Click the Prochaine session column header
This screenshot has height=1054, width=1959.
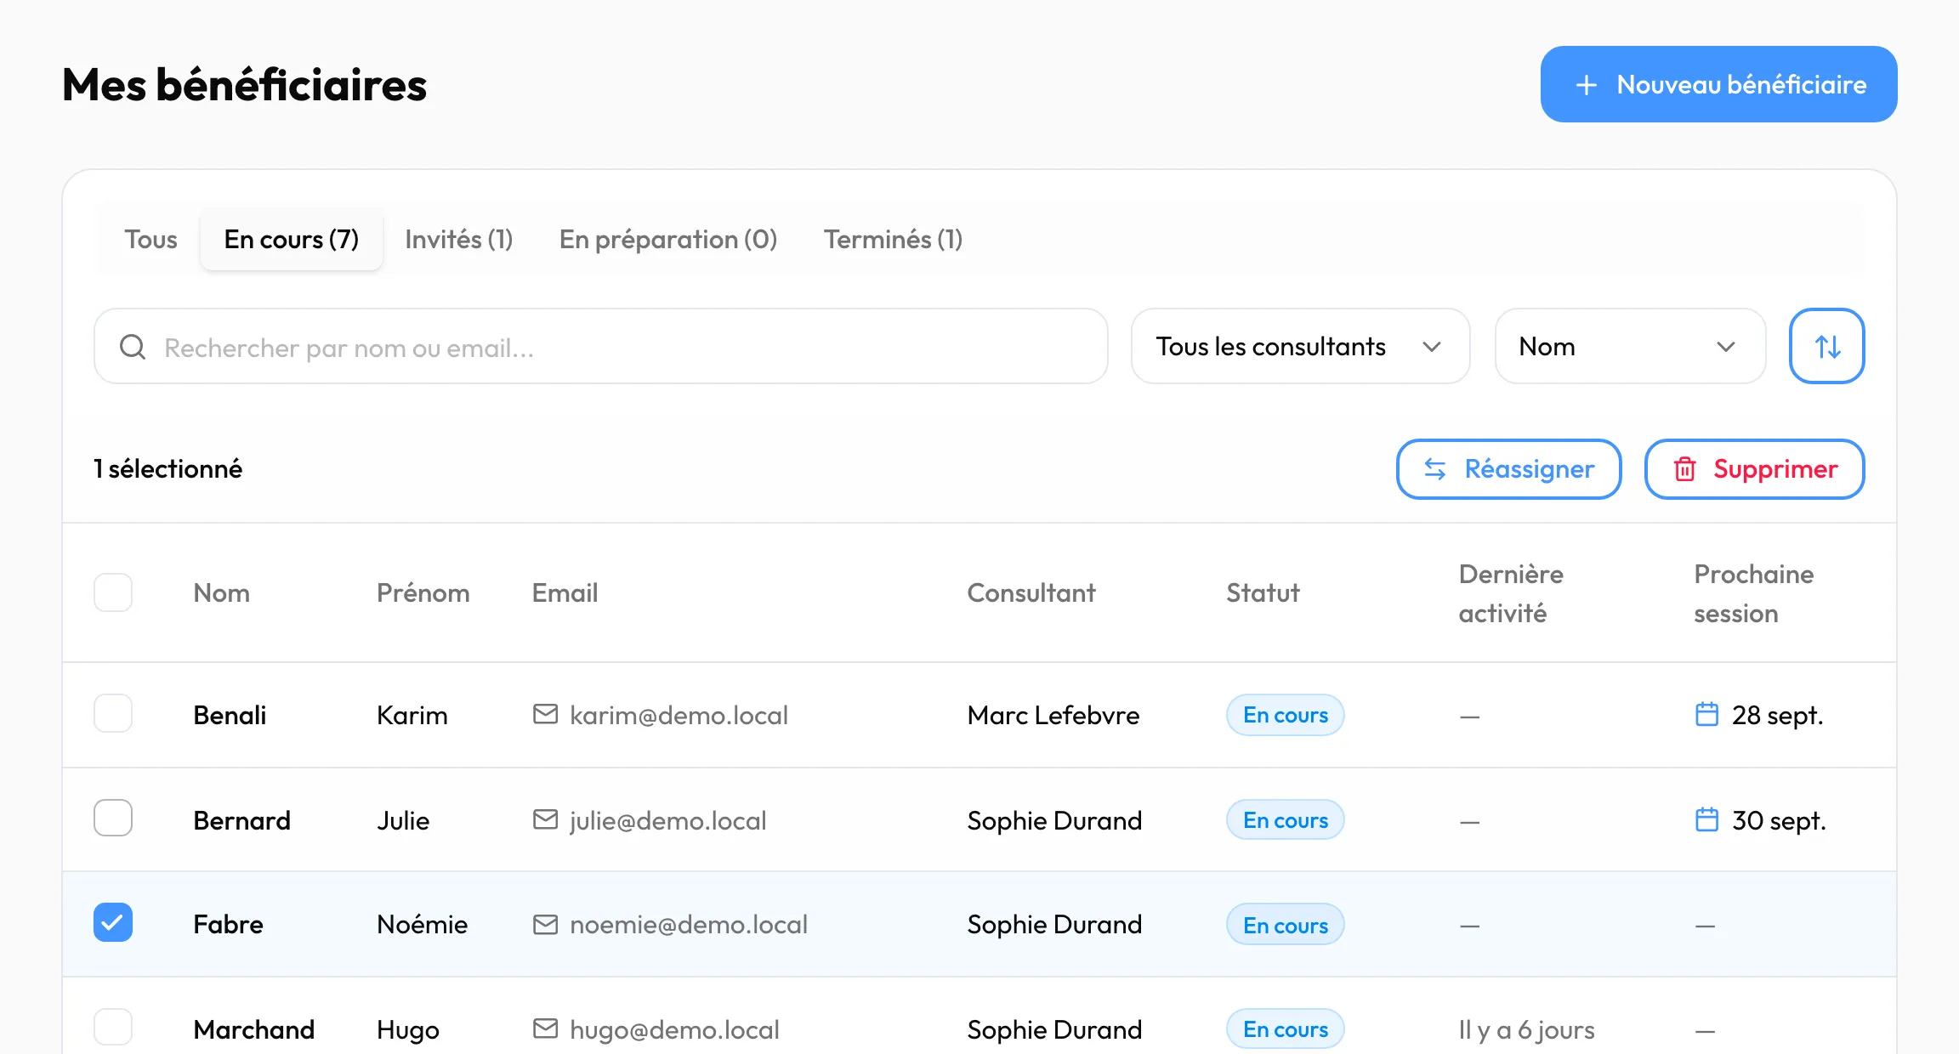click(x=1753, y=593)
